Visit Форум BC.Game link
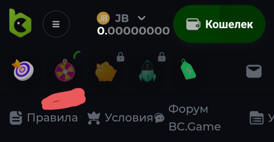 [x=195, y=118]
